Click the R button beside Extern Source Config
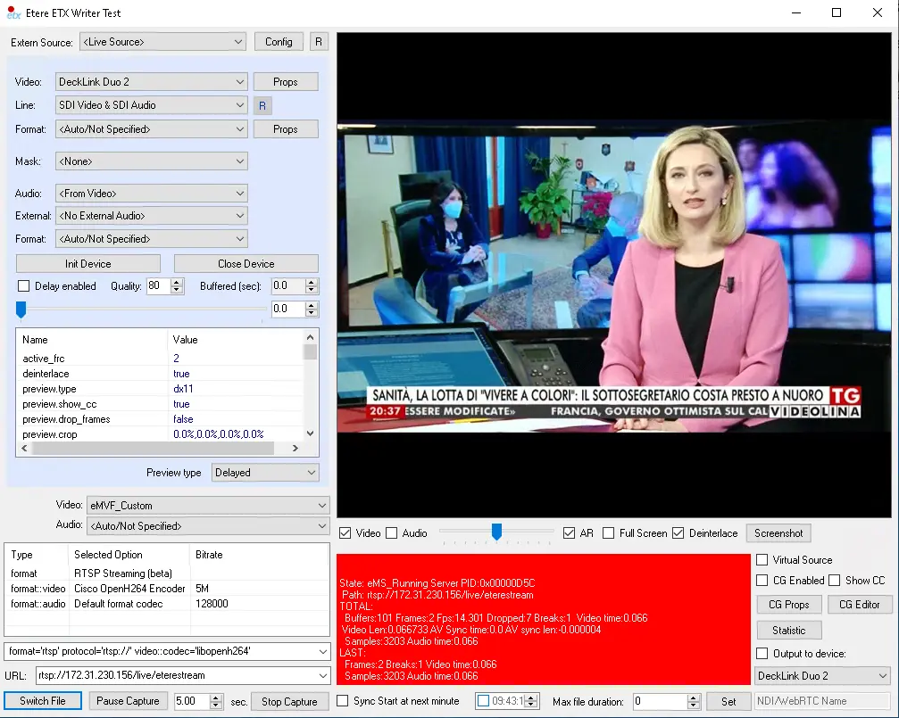 [x=319, y=42]
